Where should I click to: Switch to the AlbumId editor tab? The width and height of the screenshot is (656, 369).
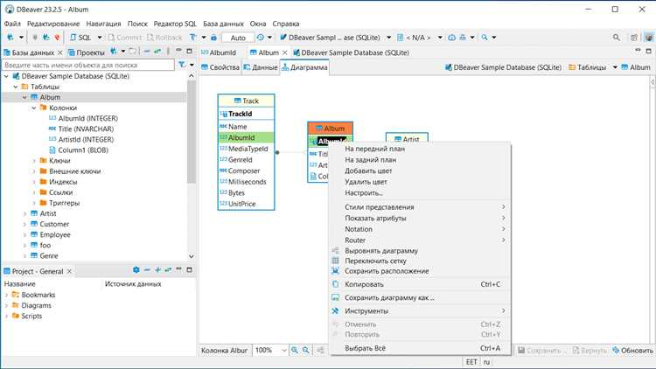tap(219, 52)
